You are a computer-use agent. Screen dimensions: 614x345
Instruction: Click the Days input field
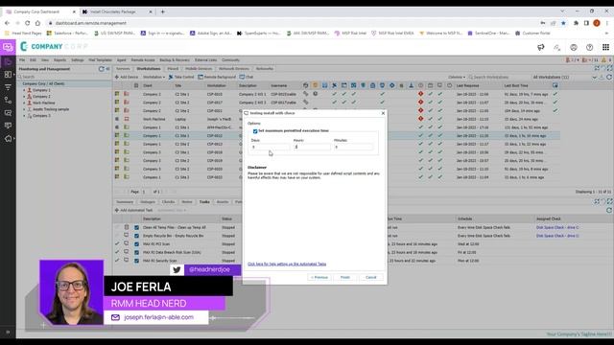pyautogui.click(x=271, y=147)
